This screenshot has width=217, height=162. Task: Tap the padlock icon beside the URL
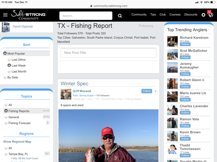tap(91, 6)
